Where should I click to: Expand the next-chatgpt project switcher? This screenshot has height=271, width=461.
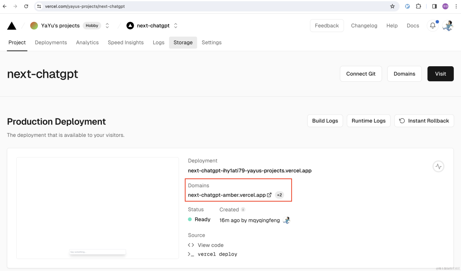tap(175, 26)
